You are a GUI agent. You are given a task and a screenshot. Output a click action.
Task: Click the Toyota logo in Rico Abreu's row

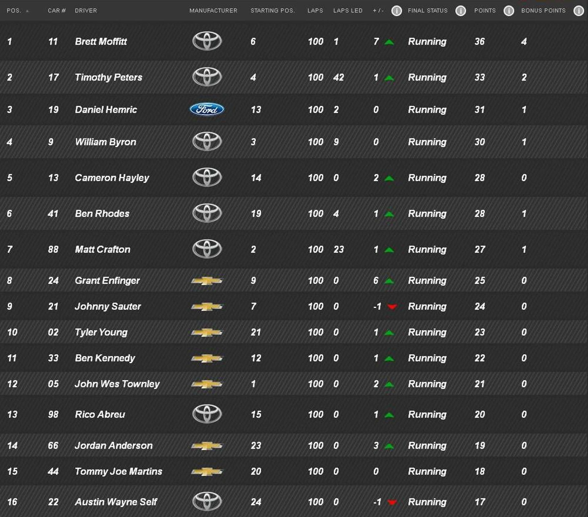pos(207,414)
